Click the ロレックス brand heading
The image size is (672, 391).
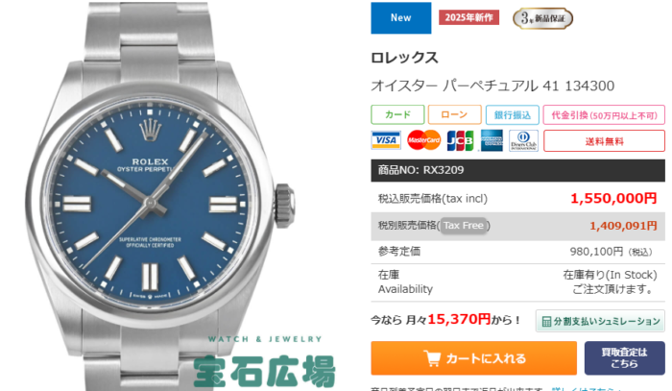click(x=404, y=58)
